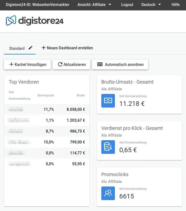The image size is (186, 211).
Task: Click the Brutto column header
Action: coord(81,95)
